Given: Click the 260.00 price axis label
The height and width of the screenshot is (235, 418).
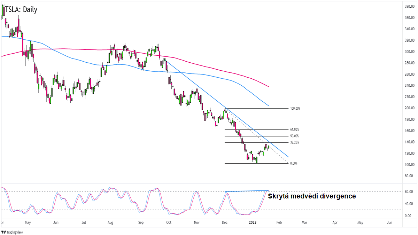Looking at the screenshot, I should 409,74.
